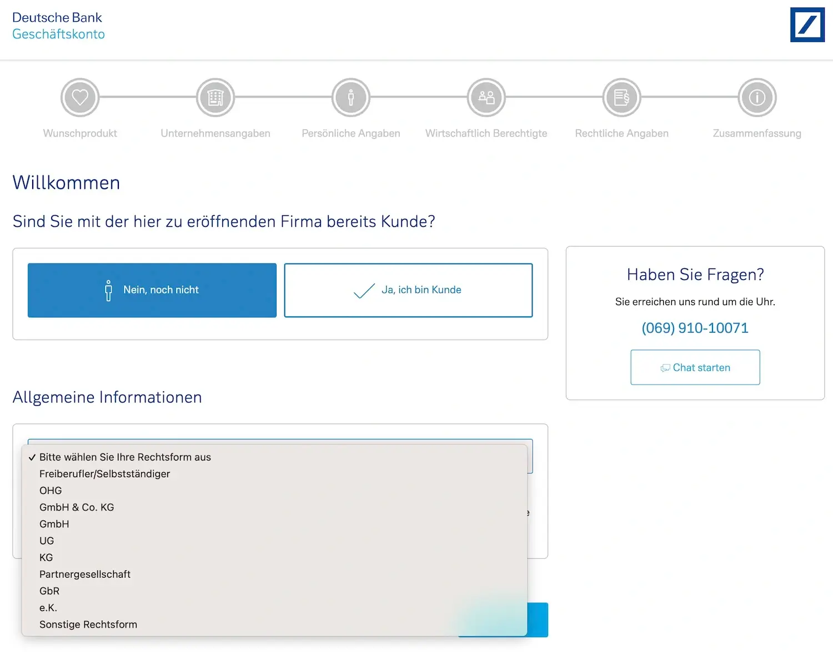The width and height of the screenshot is (833, 652).
Task: Choose OHG from the Rechtsform list
Action: (x=274, y=491)
